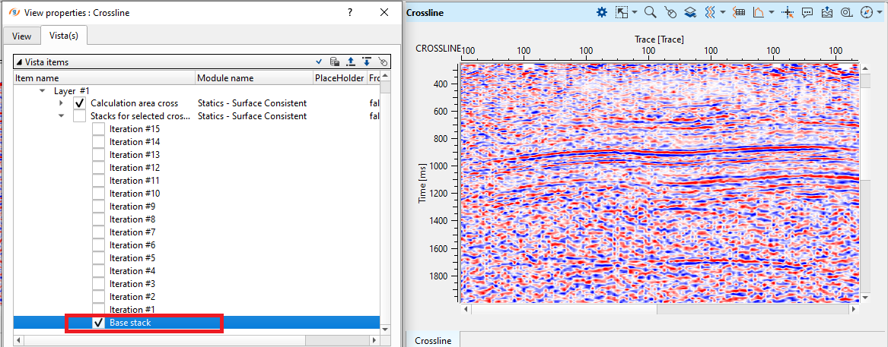
Task: Collapse the Layer #1 tree node
Action: [43, 90]
